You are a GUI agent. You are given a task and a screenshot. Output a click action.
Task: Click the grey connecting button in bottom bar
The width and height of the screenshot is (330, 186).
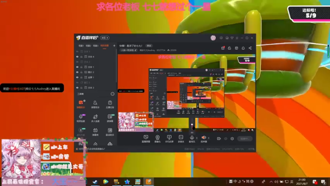point(245,138)
